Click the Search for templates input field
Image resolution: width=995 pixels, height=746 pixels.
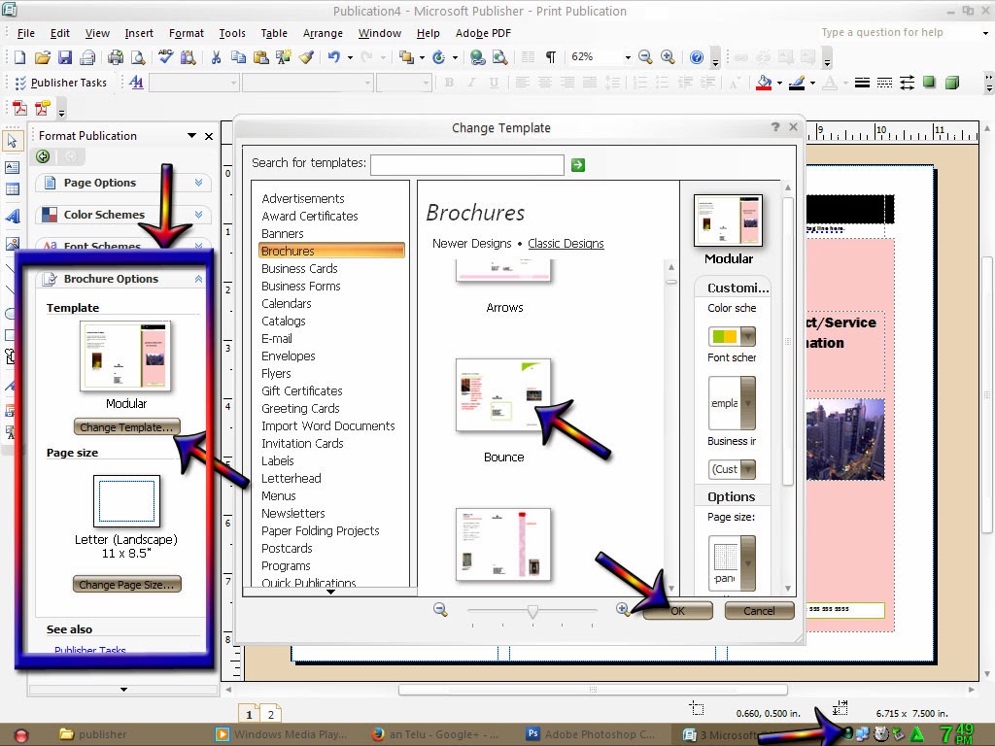(x=466, y=164)
